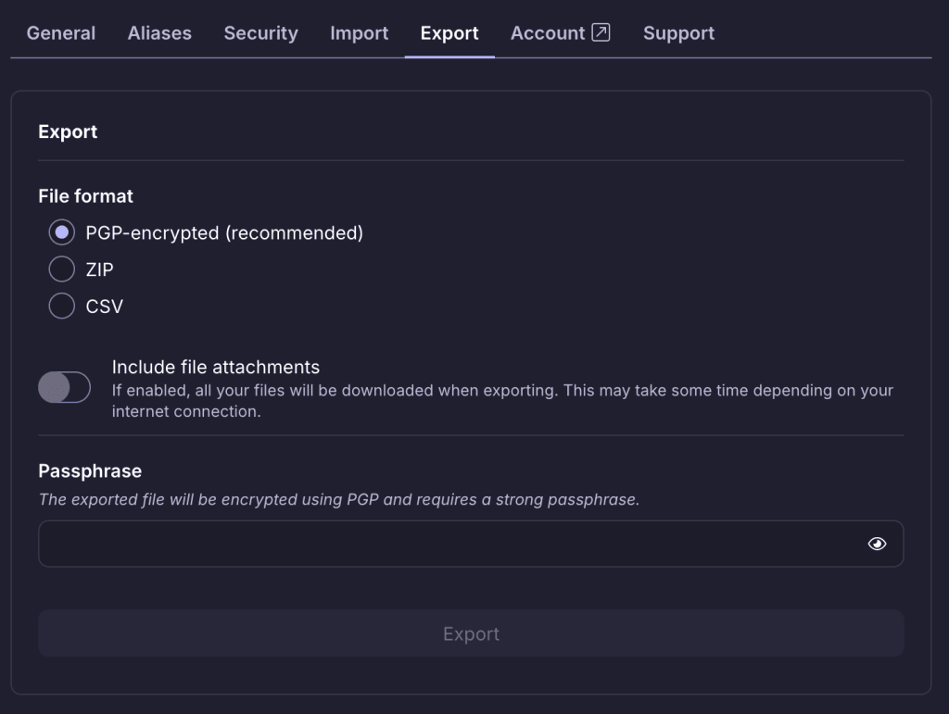The width and height of the screenshot is (949, 714).
Task: Click the "CSV" format label text
Action: click(x=104, y=307)
